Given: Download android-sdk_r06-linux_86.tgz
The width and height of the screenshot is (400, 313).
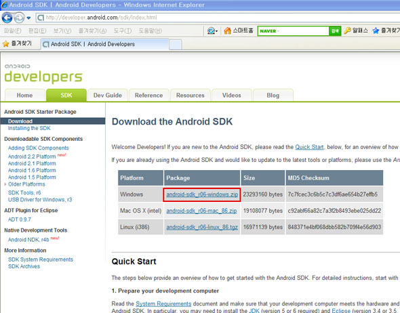Looking at the screenshot, I should 202,227.
